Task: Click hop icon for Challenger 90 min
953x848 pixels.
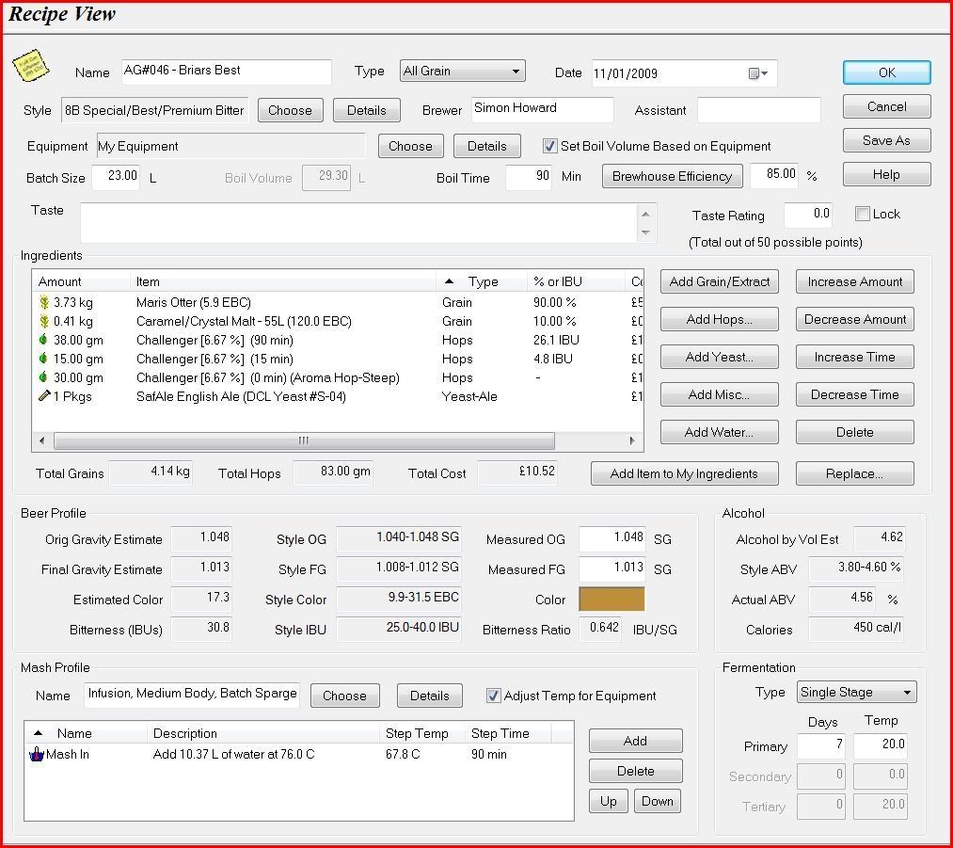Action: point(43,340)
